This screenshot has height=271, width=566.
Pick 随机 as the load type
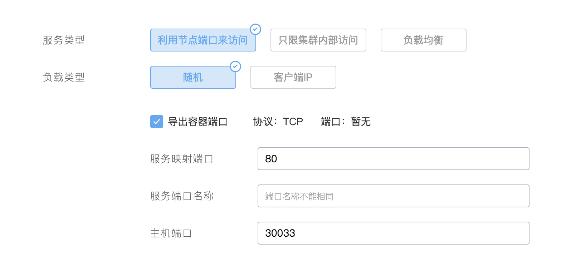193,78
